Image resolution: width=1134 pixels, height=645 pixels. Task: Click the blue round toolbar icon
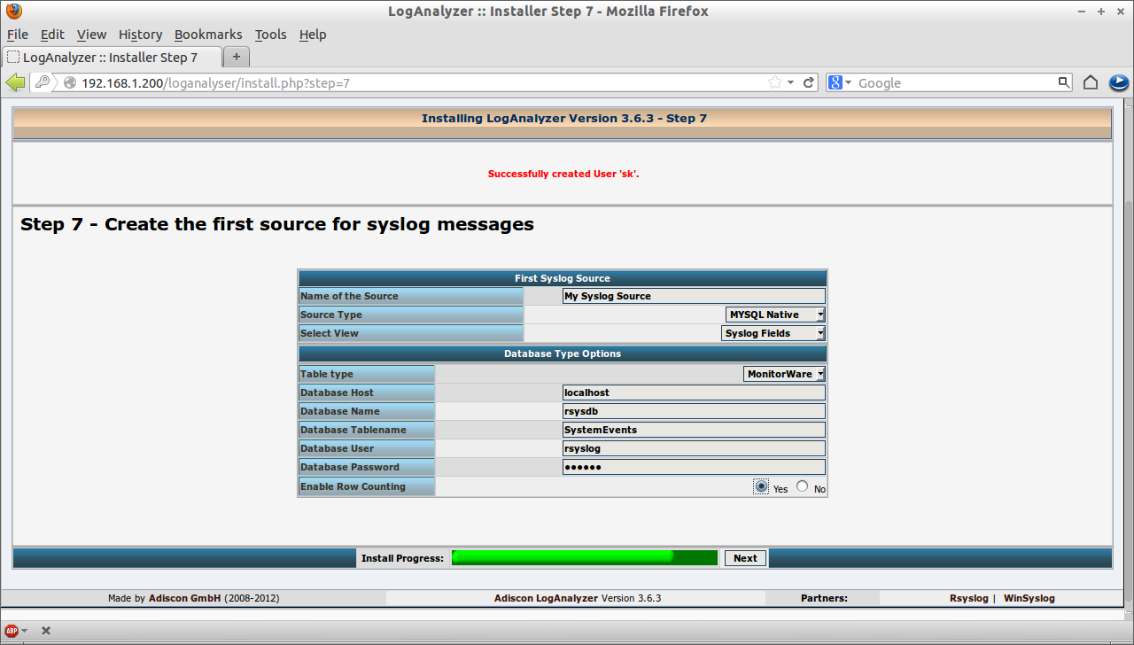1119,82
